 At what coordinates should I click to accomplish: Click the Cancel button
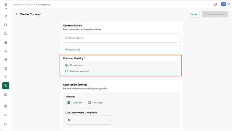coord(193,14)
